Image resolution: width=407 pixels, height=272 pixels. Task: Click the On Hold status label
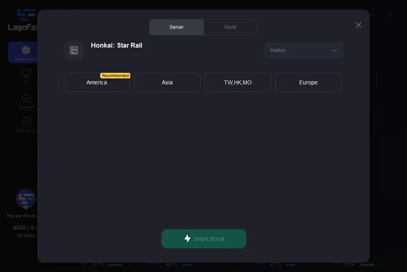26,236
